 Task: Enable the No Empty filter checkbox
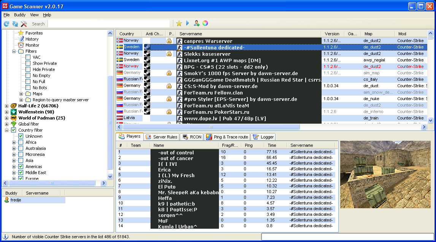(28, 75)
